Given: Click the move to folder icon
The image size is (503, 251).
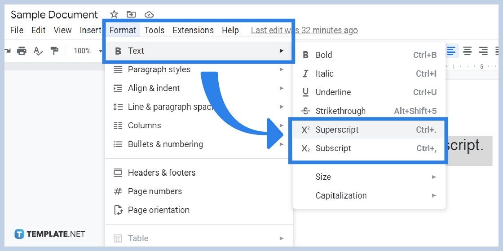Looking at the screenshot, I should click(131, 14).
